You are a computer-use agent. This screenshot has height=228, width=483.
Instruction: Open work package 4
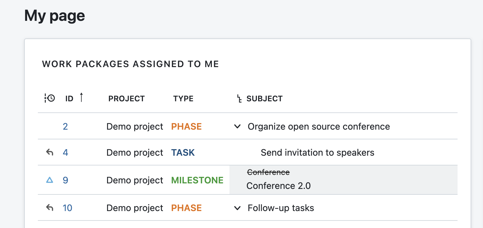click(x=65, y=152)
